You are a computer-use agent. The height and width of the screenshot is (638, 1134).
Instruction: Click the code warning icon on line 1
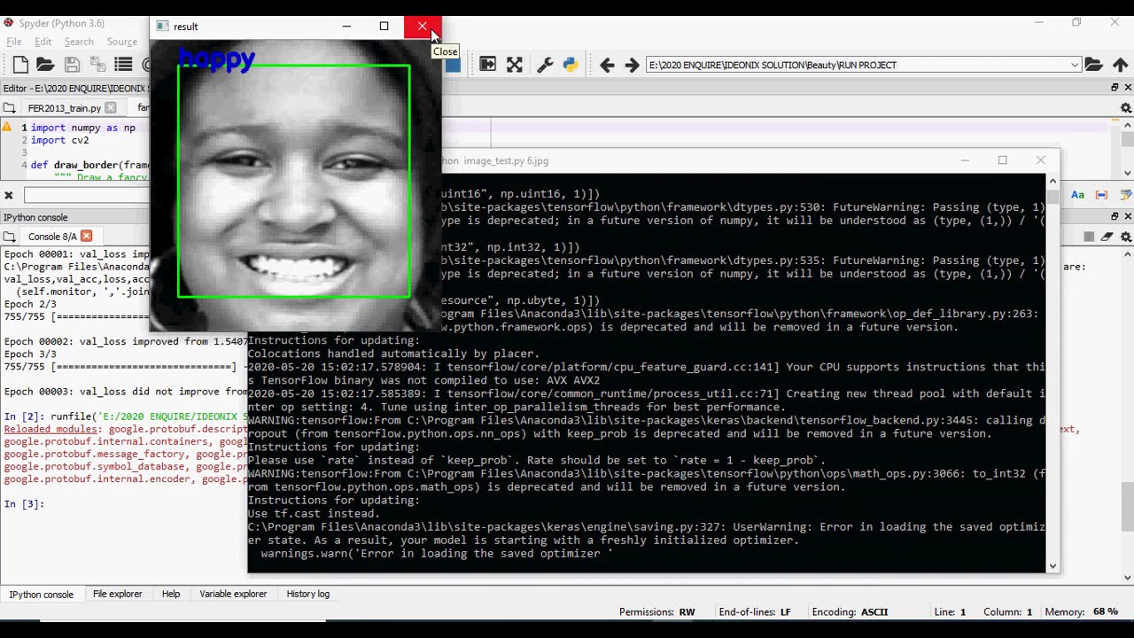[7, 128]
